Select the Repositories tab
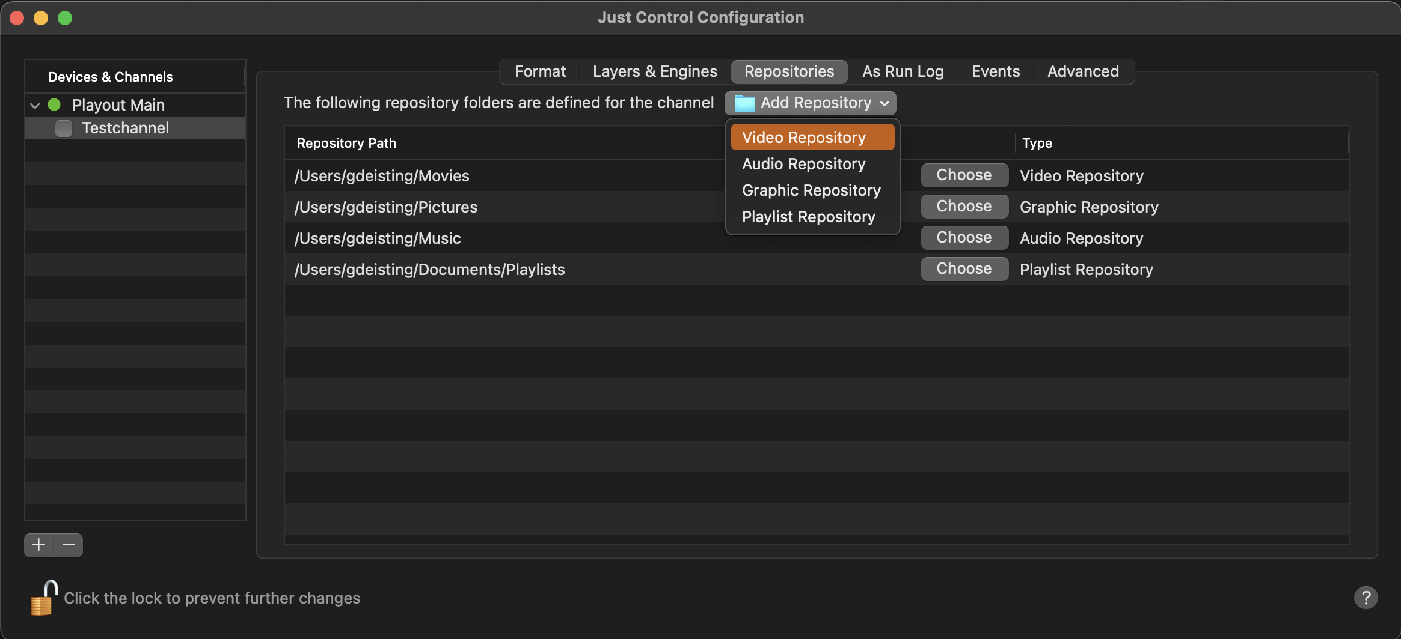Image resolution: width=1401 pixels, height=639 pixels. tap(789, 71)
